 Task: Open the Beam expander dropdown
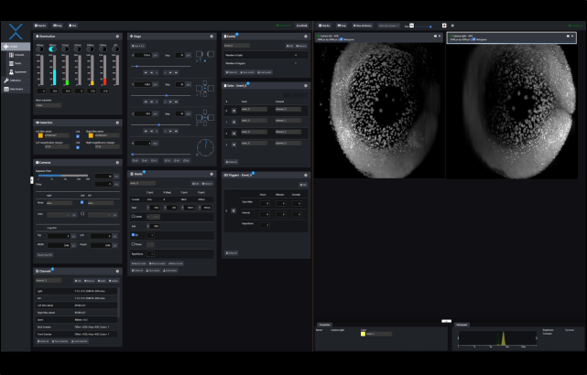coord(48,105)
